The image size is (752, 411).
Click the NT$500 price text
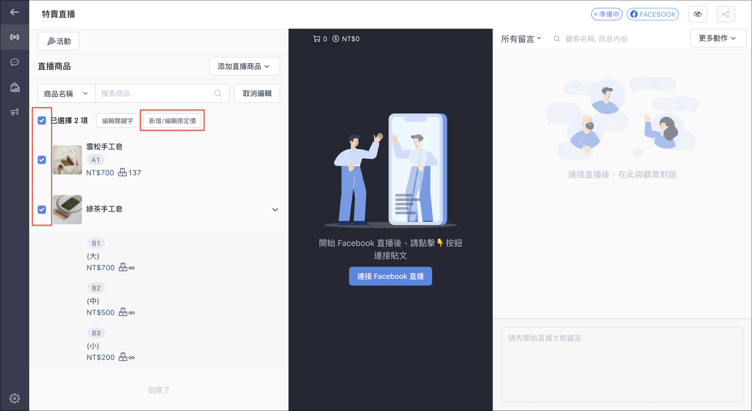click(x=101, y=312)
